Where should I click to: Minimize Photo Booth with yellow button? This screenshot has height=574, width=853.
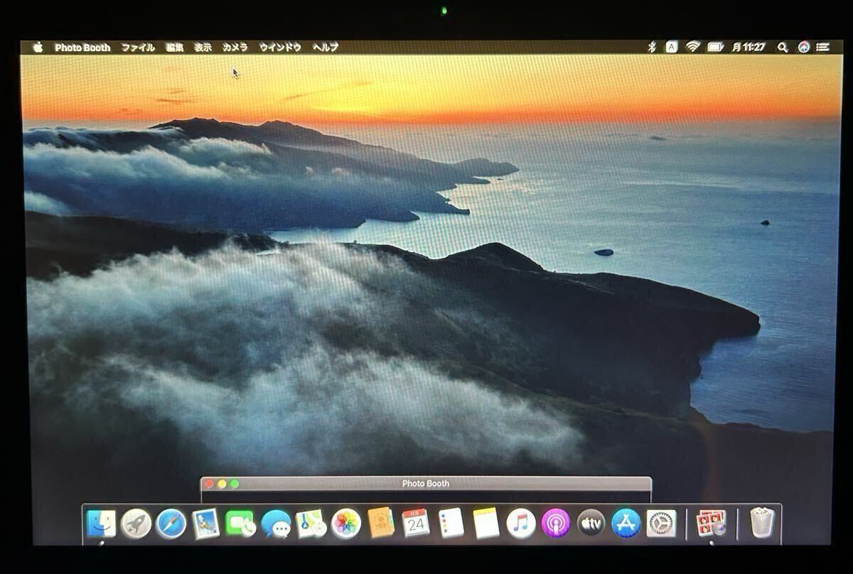[x=222, y=484]
